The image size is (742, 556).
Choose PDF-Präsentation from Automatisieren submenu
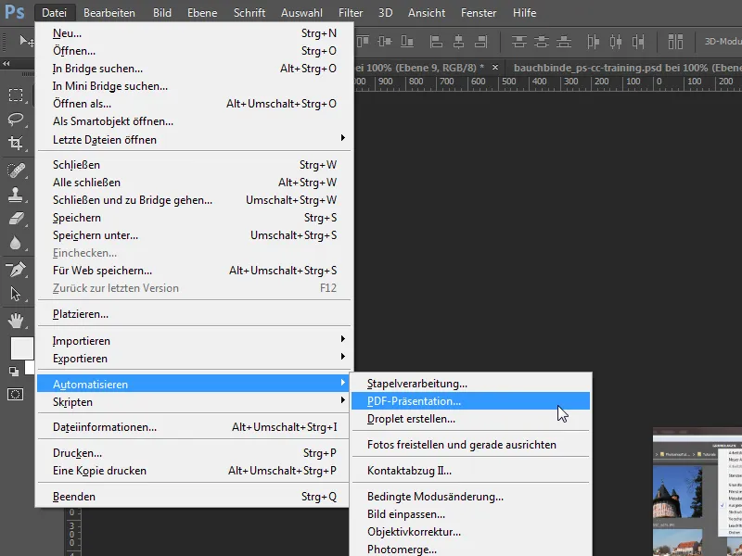[470, 401]
